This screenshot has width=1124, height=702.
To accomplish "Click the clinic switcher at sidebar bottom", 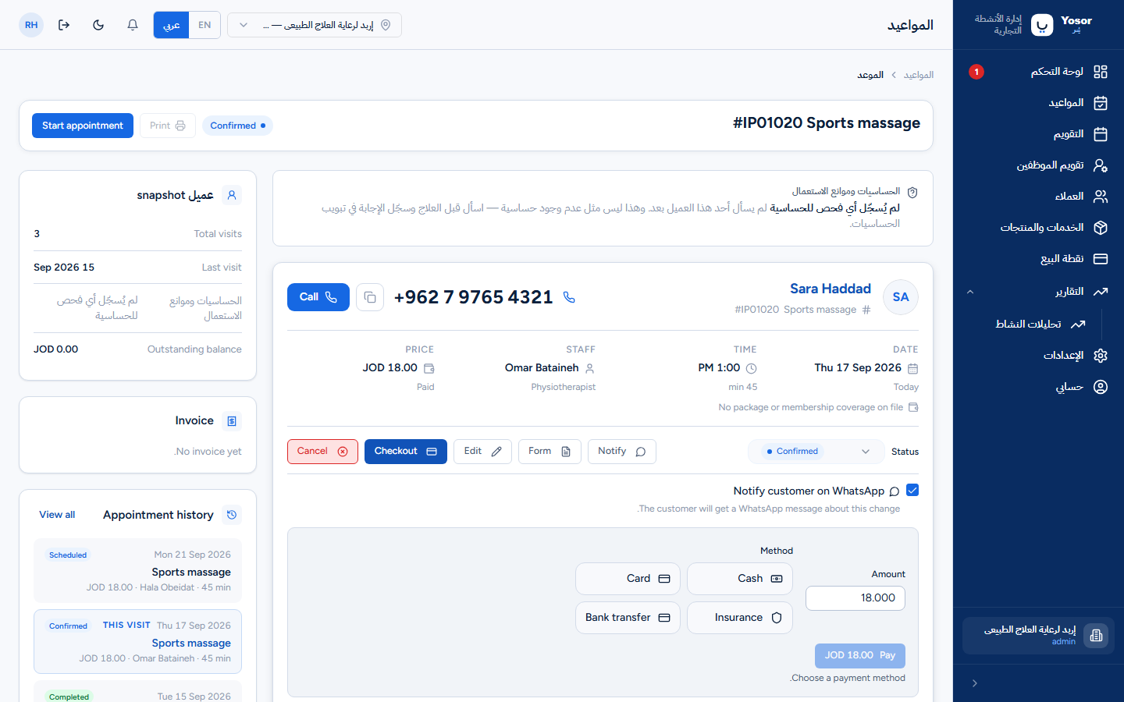I will (1039, 636).
